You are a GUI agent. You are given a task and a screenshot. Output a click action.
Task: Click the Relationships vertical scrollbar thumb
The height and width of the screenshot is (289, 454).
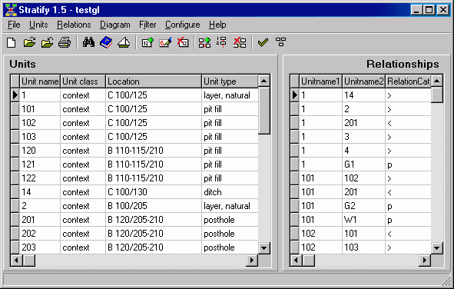(436, 95)
